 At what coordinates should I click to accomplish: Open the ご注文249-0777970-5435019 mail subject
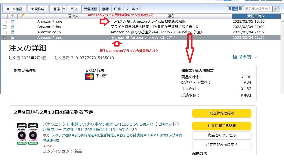(156, 32)
